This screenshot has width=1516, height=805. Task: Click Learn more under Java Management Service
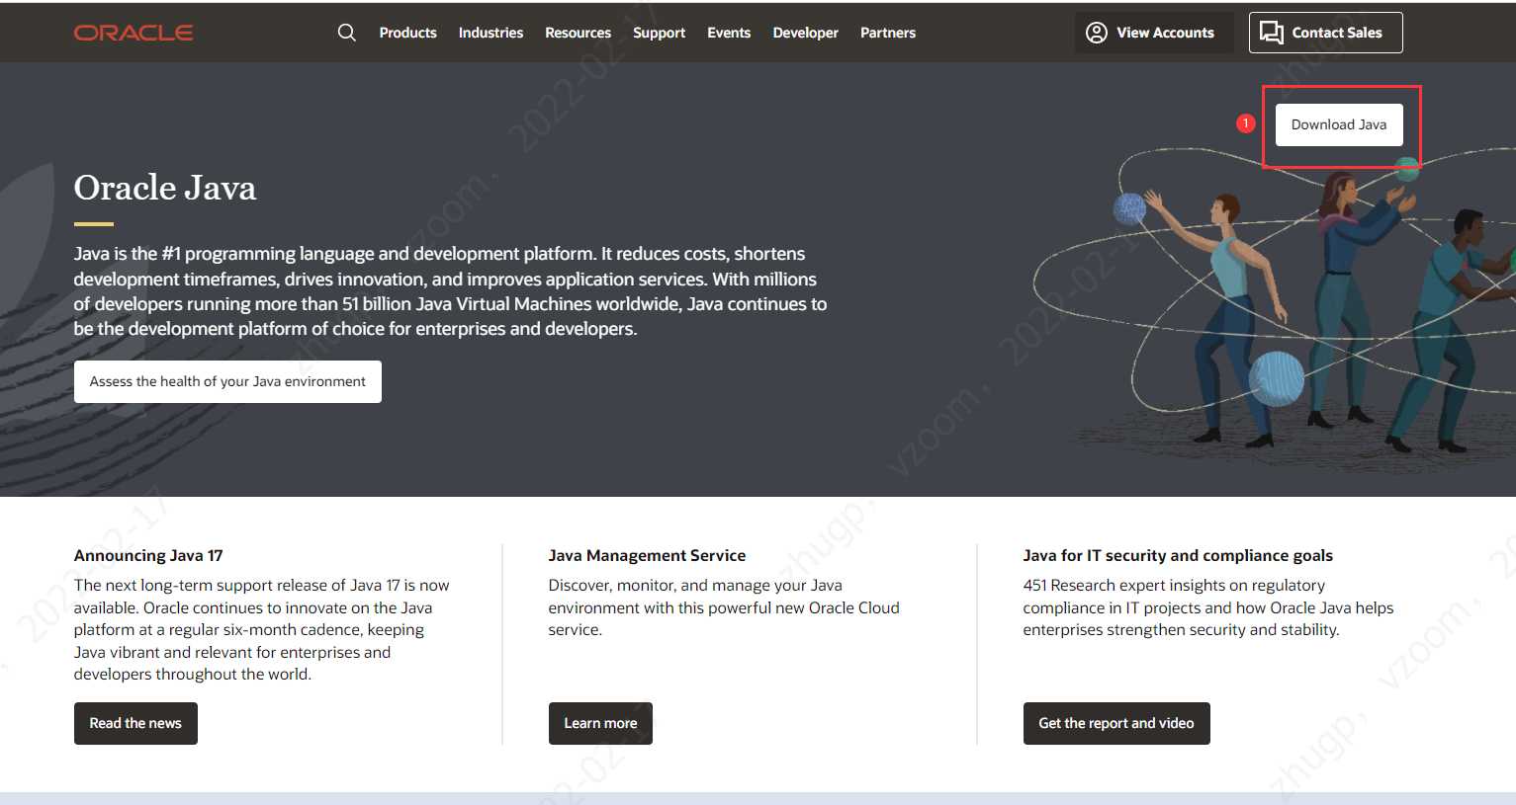(600, 723)
